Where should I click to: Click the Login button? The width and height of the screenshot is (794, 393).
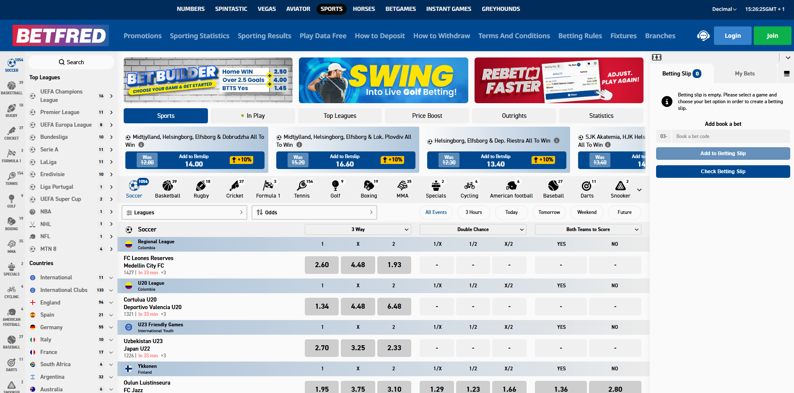pyautogui.click(x=733, y=36)
